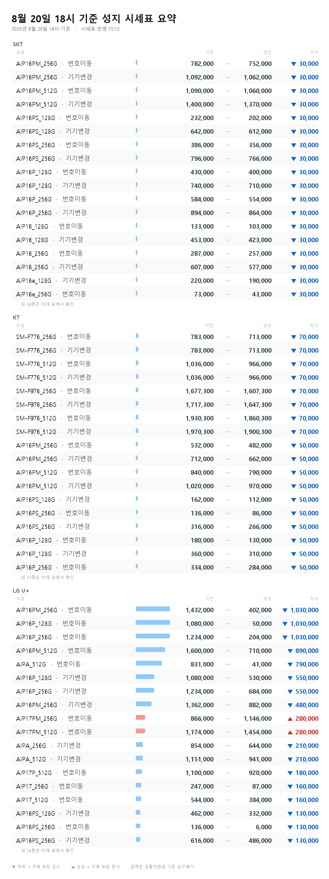Click the arrow between 73,000 and 43,000
Image resolution: width=329 pixels, height=879 pixels.
pyautogui.click(x=228, y=294)
